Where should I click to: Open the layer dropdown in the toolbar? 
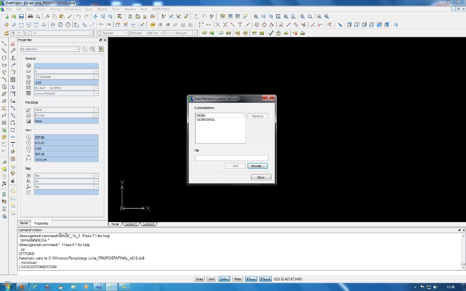click(x=91, y=33)
